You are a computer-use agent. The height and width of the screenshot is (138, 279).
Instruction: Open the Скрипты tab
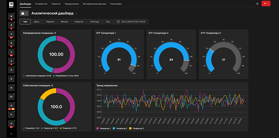pyautogui.click(x=56, y=4)
